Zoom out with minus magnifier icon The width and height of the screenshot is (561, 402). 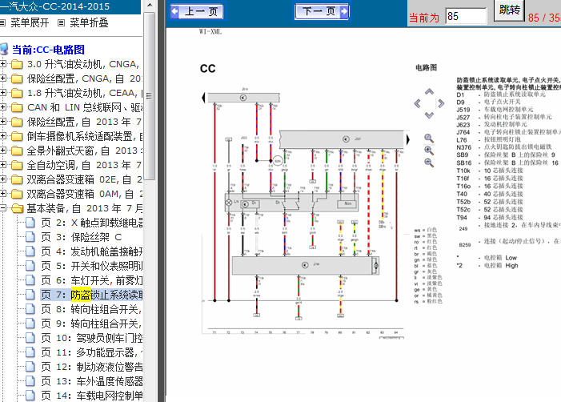click(x=429, y=163)
